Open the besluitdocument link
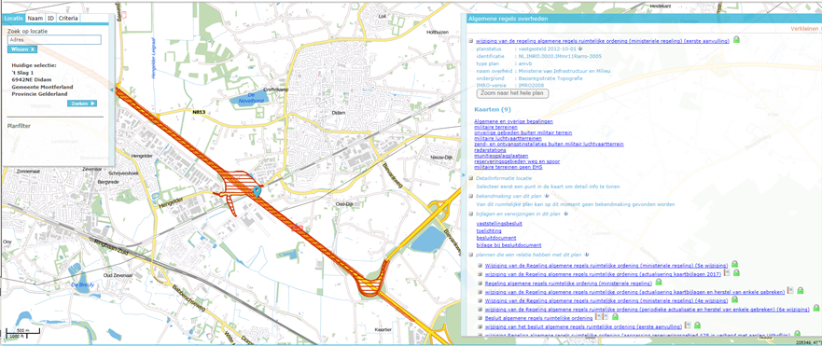 (x=497, y=238)
